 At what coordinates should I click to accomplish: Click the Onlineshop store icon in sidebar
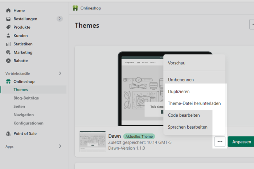point(8,81)
